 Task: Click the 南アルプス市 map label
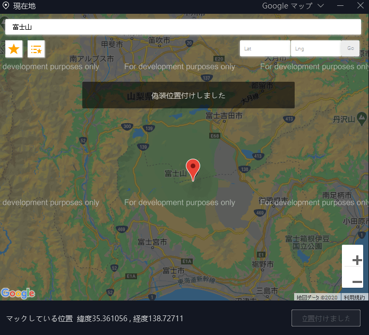pos(92,58)
